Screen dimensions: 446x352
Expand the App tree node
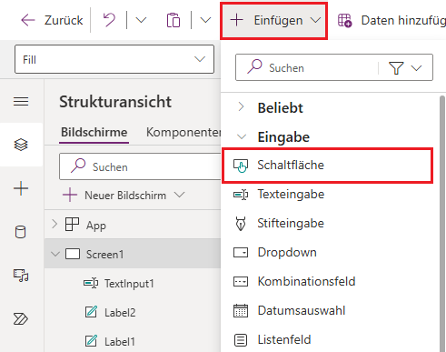[x=55, y=225]
